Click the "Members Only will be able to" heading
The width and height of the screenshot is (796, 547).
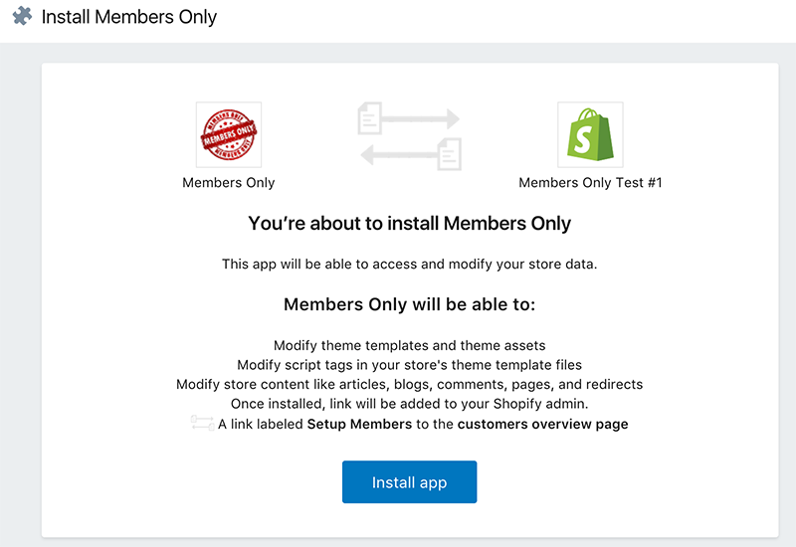tap(410, 304)
